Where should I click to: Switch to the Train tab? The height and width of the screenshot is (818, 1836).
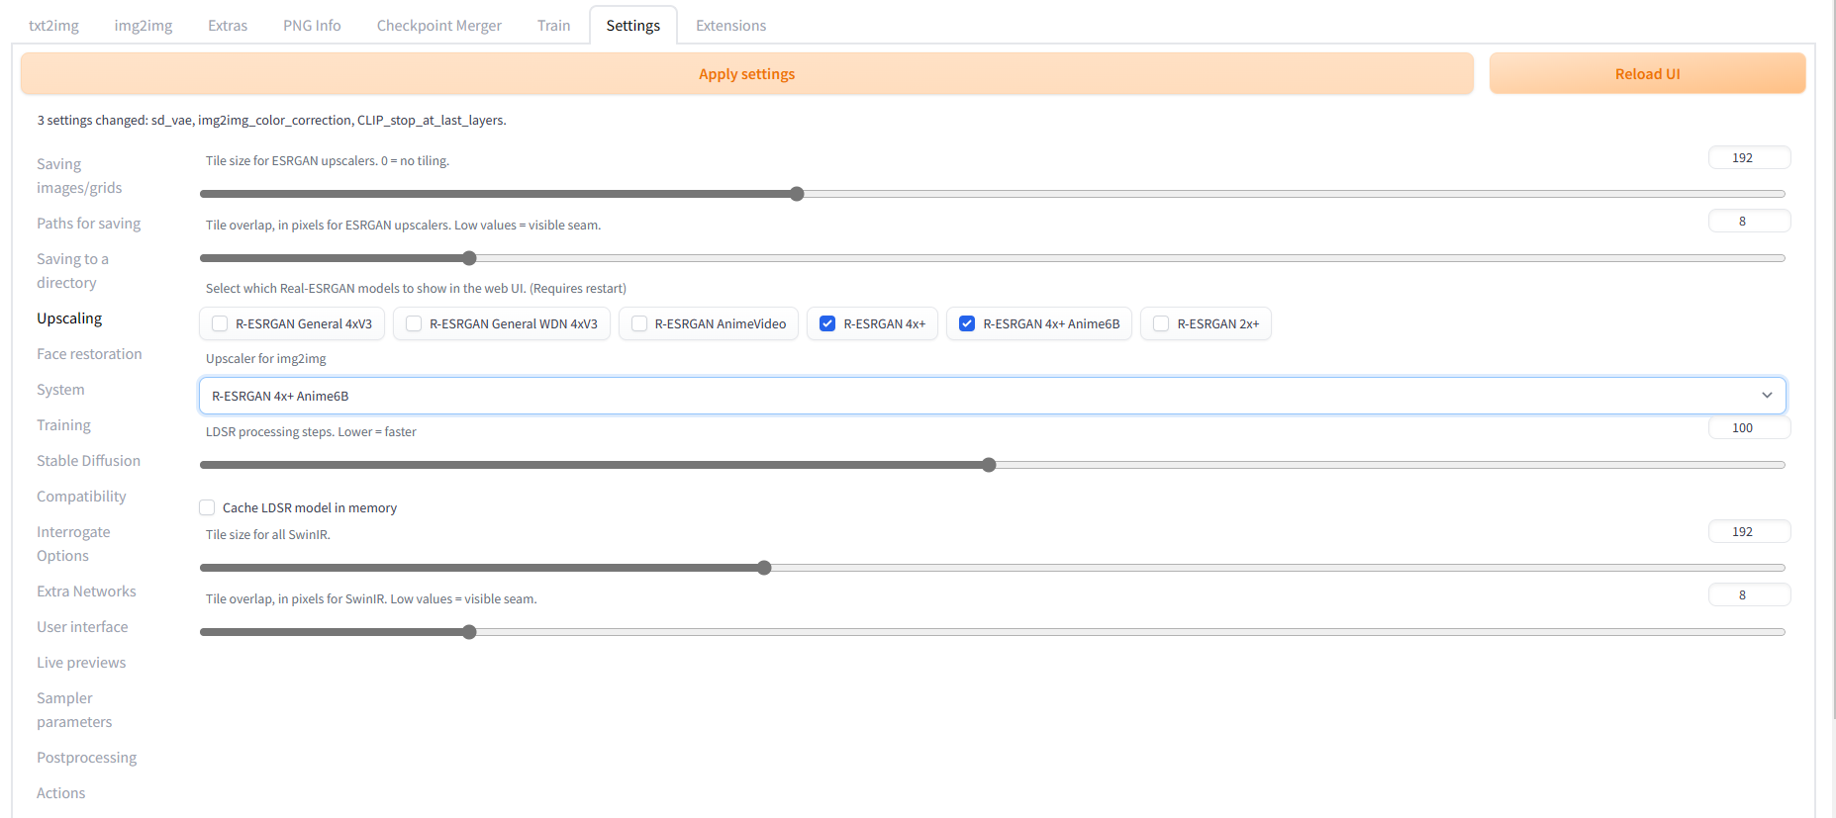point(553,26)
